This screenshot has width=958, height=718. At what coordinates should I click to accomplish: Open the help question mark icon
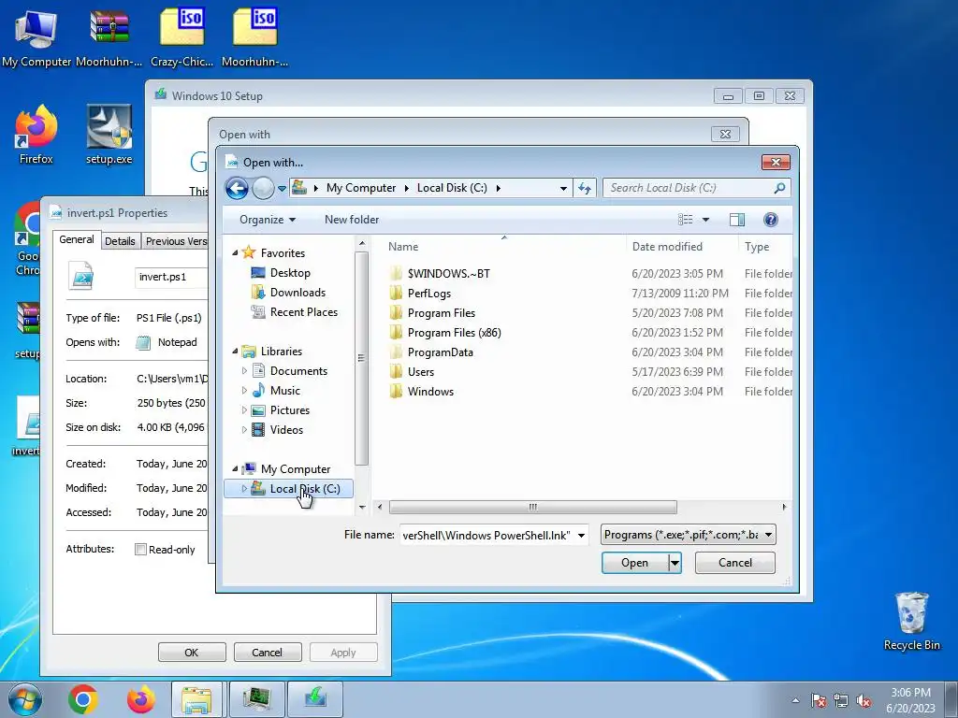pyautogui.click(x=771, y=220)
